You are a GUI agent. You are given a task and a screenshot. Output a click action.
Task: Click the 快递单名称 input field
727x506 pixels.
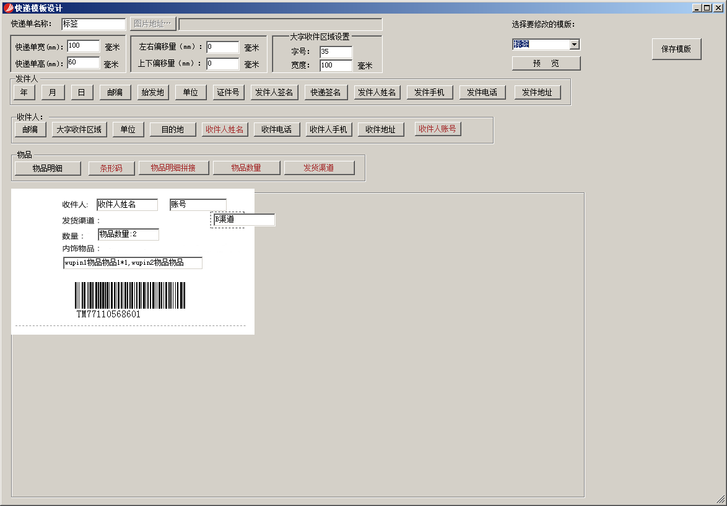pos(94,24)
